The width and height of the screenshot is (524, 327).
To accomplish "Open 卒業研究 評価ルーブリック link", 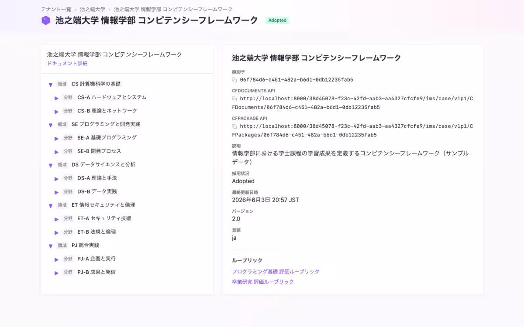I will point(263,282).
